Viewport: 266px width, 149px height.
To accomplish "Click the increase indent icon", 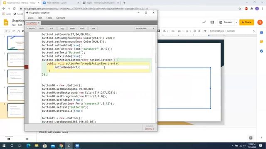I will coord(199,31).
